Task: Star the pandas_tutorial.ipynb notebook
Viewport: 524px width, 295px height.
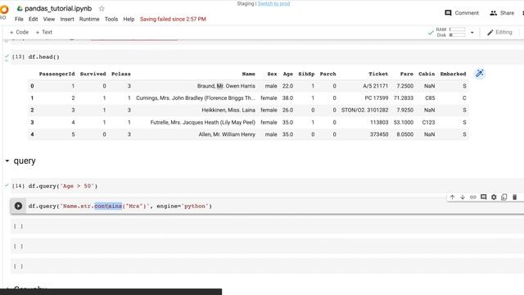Action: click(102, 8)
